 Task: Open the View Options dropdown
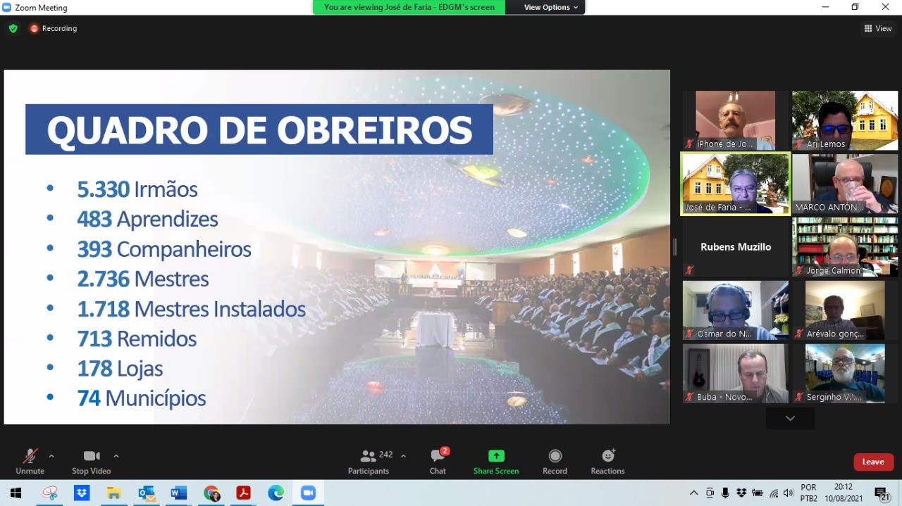550,7
